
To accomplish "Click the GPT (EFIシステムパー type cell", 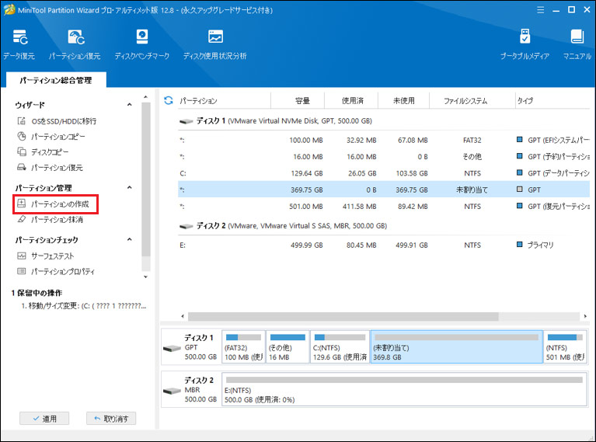I will pos(552,141).
